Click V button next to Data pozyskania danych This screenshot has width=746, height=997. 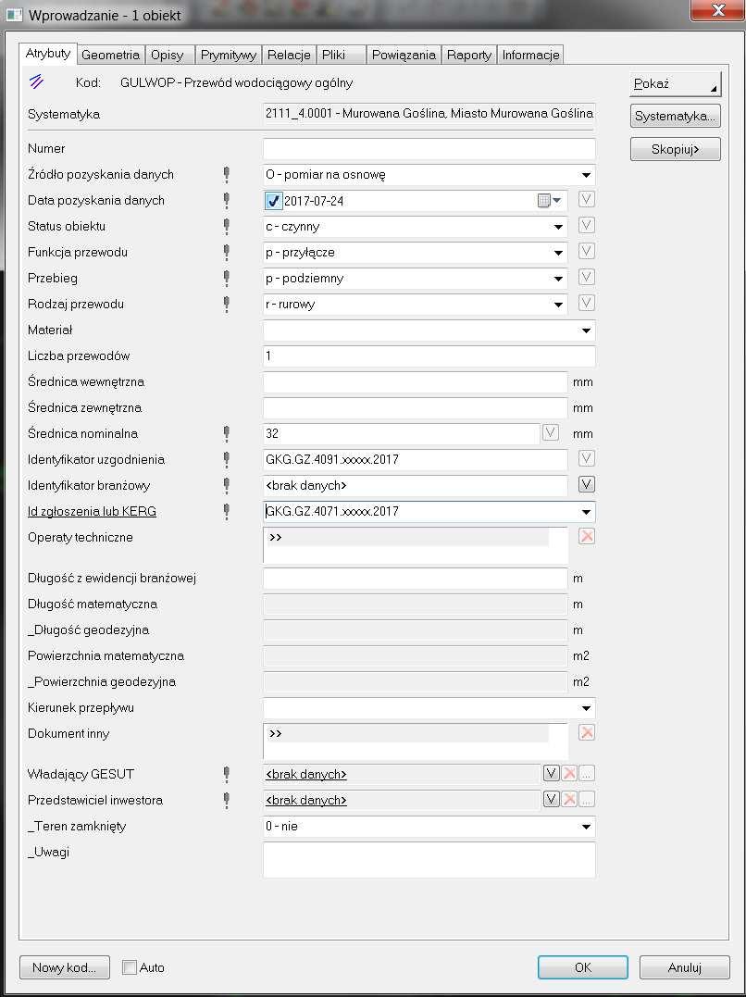click(x=587, y=200)
